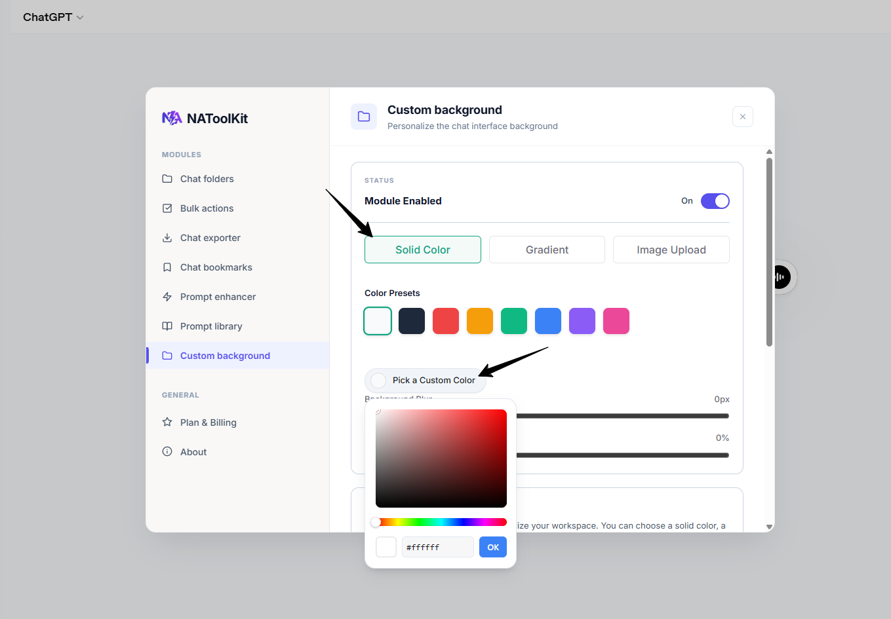Select the Solid Color tab
This screenshot has width=891, height=619.
pyautogui.click(x=423, y=250)
